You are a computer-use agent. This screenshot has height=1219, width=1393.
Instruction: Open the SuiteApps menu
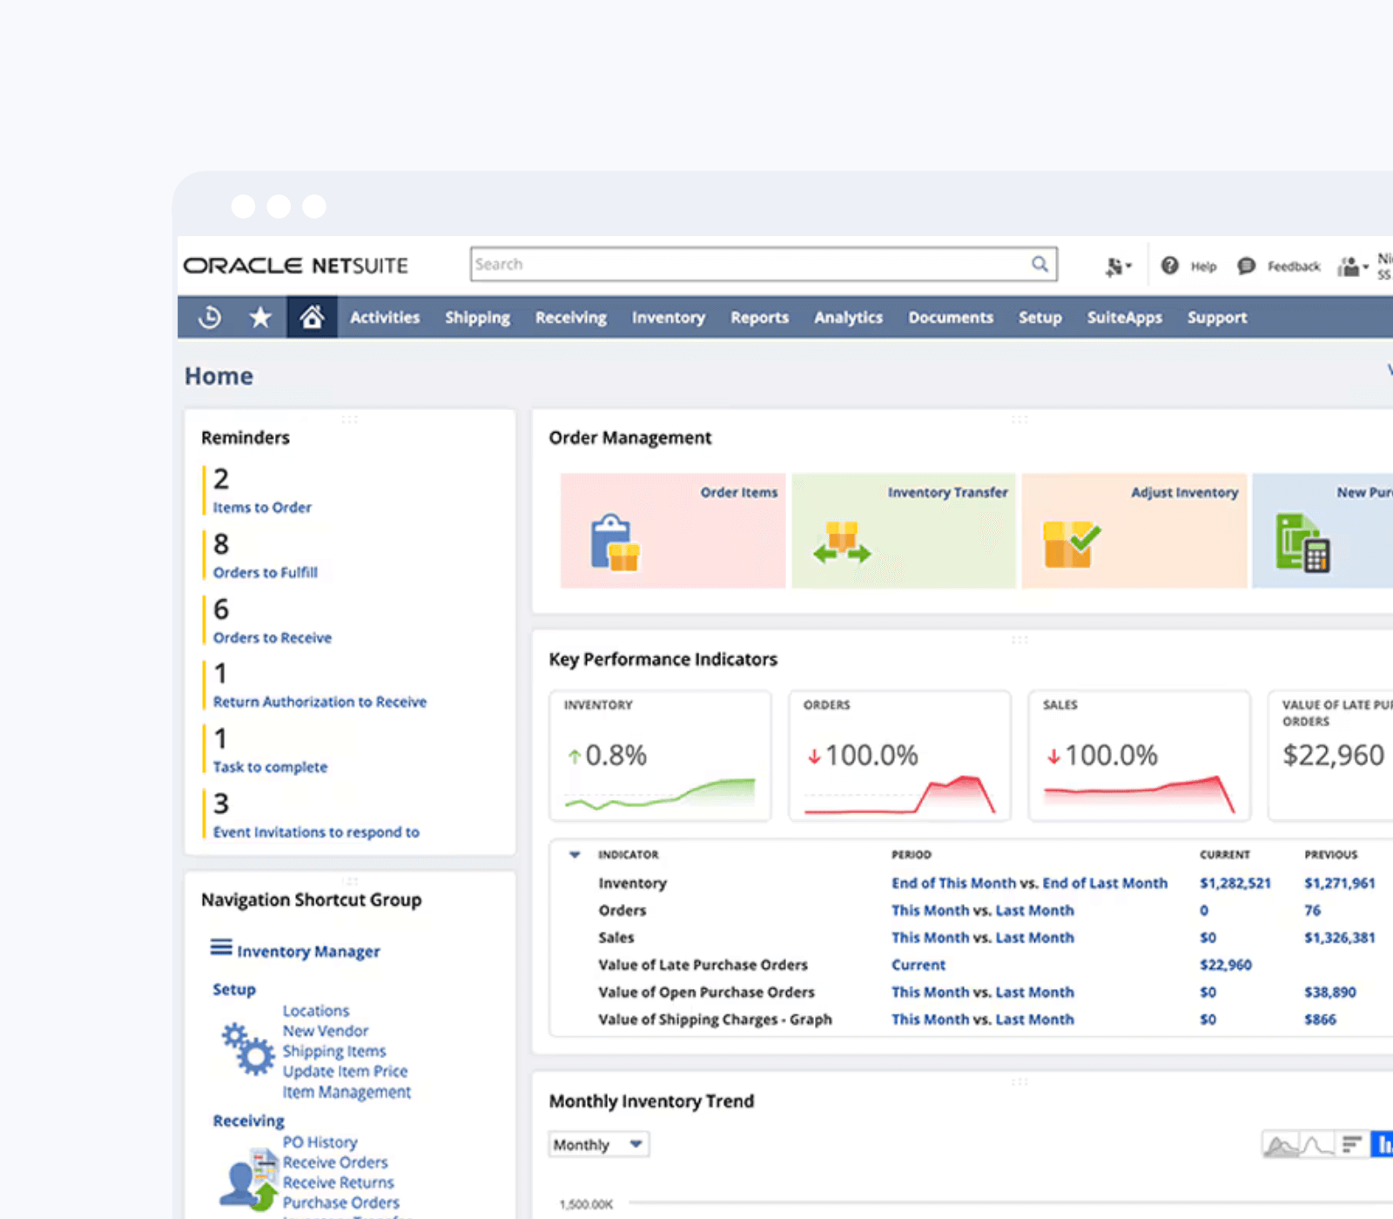1125,318
